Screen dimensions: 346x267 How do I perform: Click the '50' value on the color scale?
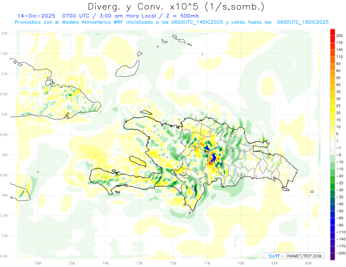coord(339,78)
